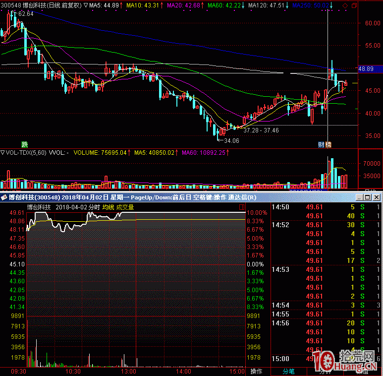This screenshot has height=376, width=383.
Task: Open the VOL-TDX indicator dropdown triangle
Action: pyautogui.click(x=2, y=153)
